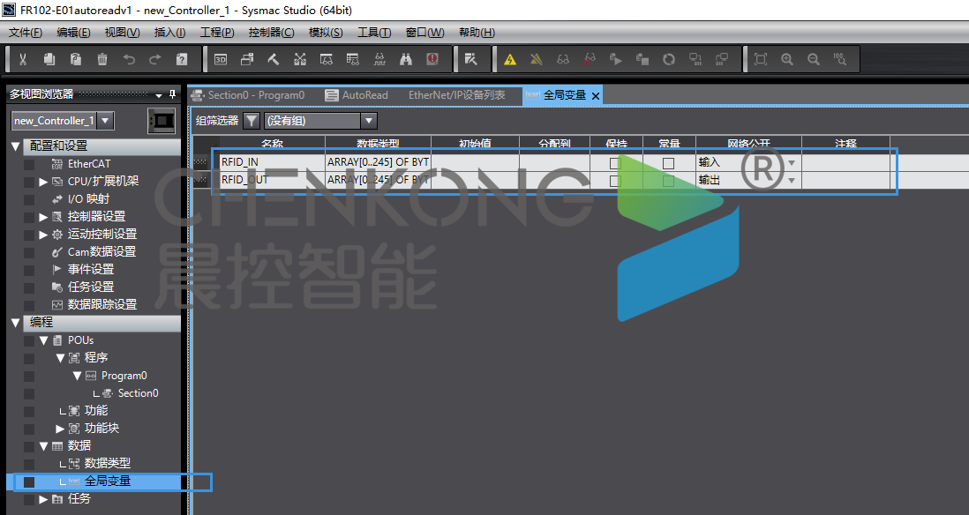Click the Undo arrow icon
The width and height of the screenshot is (969, 515).
129,59
